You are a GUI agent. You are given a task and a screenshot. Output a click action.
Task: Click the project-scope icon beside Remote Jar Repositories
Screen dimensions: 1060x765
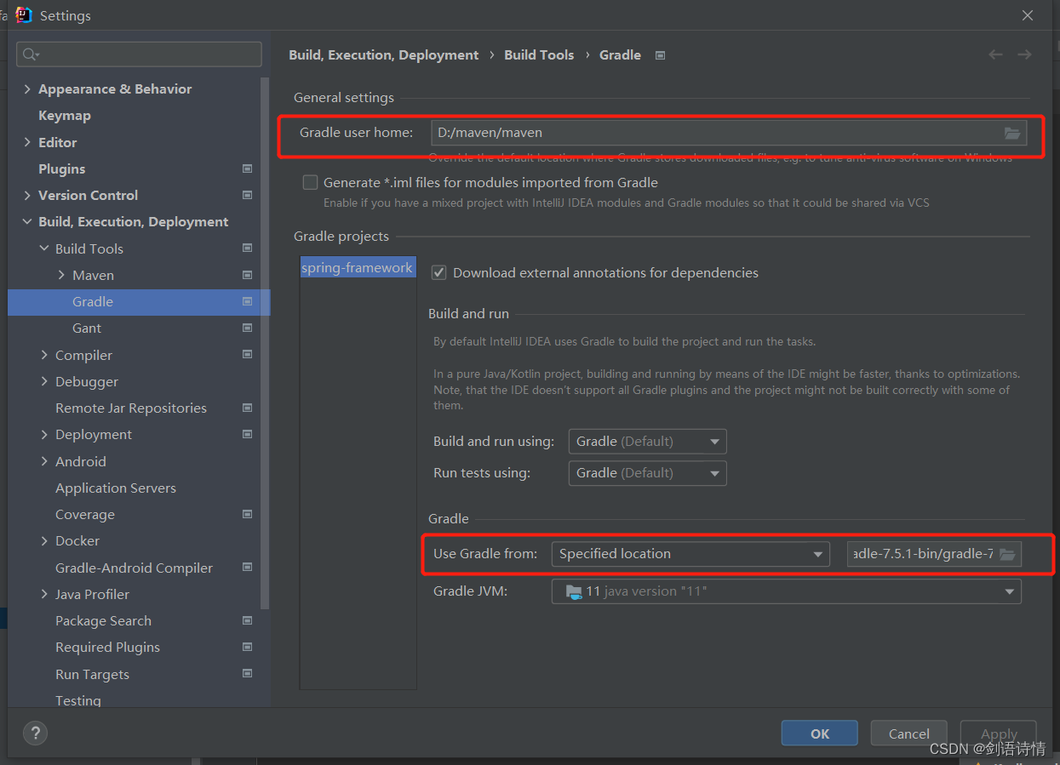point(247,408)
